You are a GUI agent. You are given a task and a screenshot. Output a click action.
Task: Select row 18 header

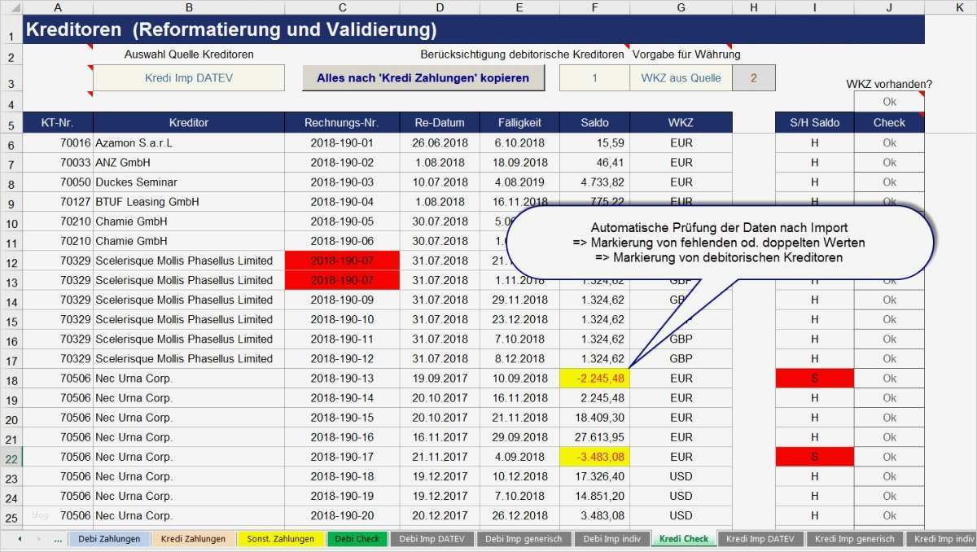(x=11, y=379)
